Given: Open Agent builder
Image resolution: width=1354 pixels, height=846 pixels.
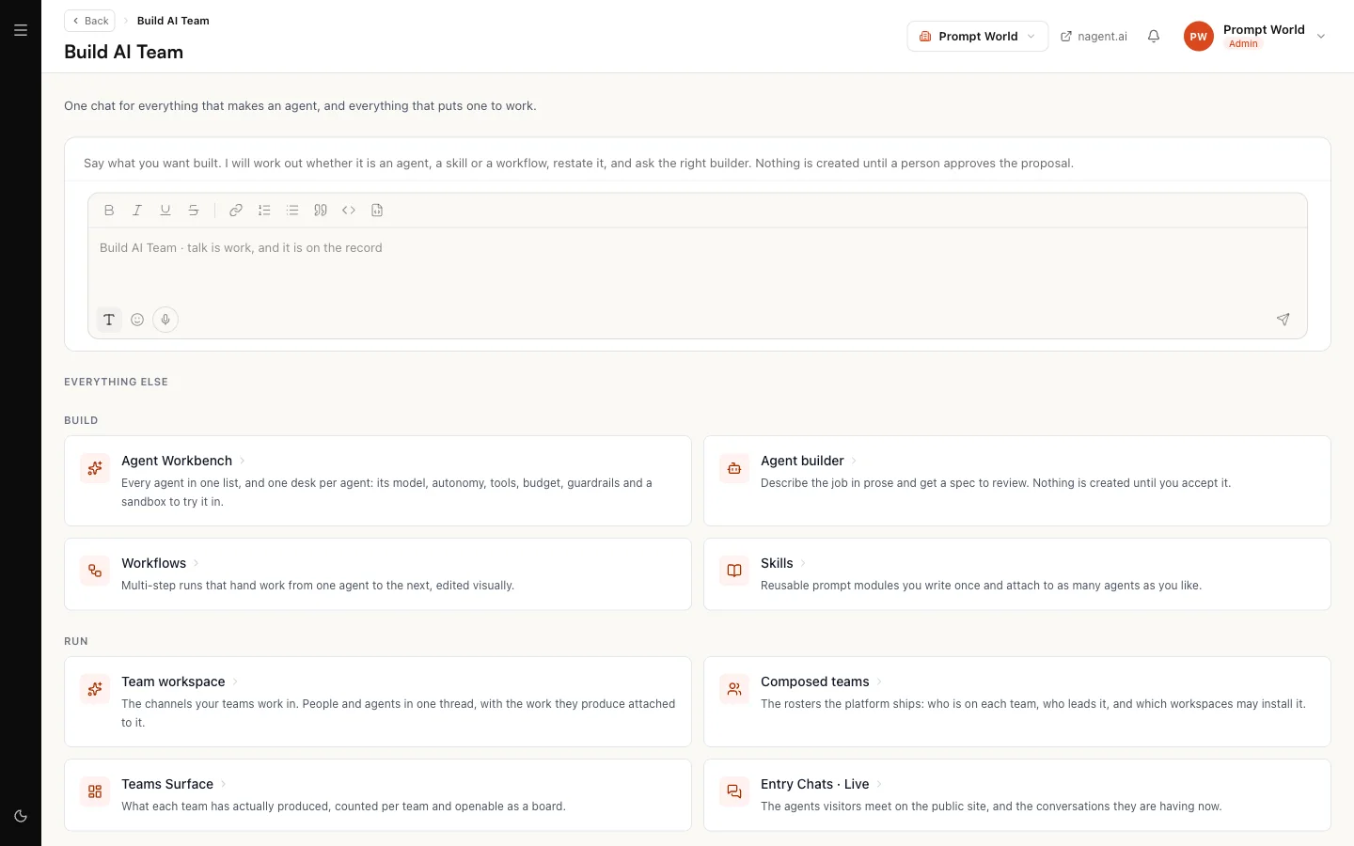Looking at the screenshot, I should [x=1017, y=480].
